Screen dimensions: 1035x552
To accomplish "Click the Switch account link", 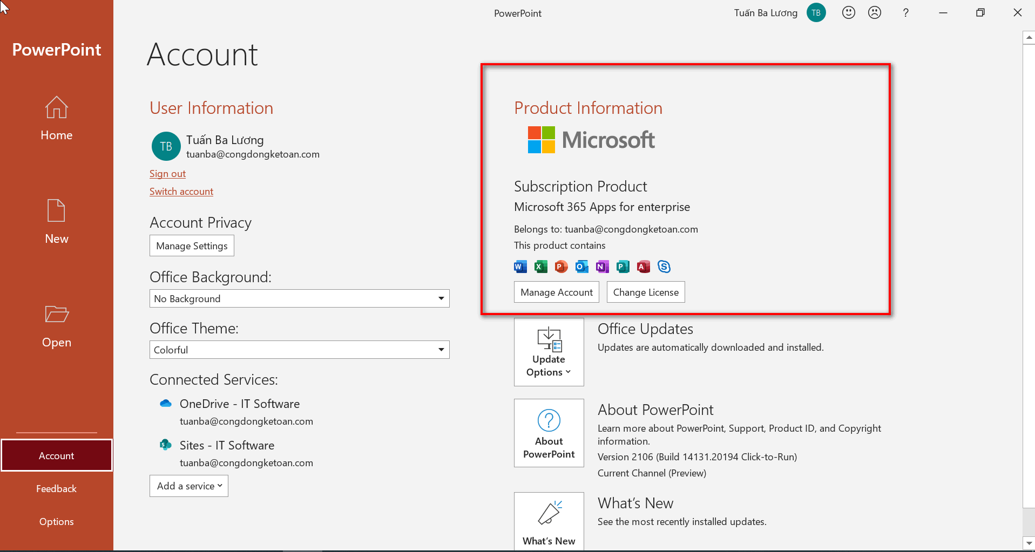I will [181, 192].
